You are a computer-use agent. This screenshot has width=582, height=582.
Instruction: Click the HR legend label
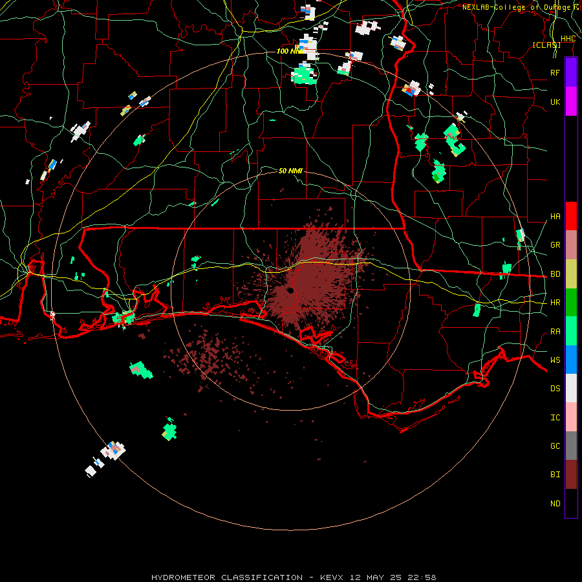click(x=555, y=303)
